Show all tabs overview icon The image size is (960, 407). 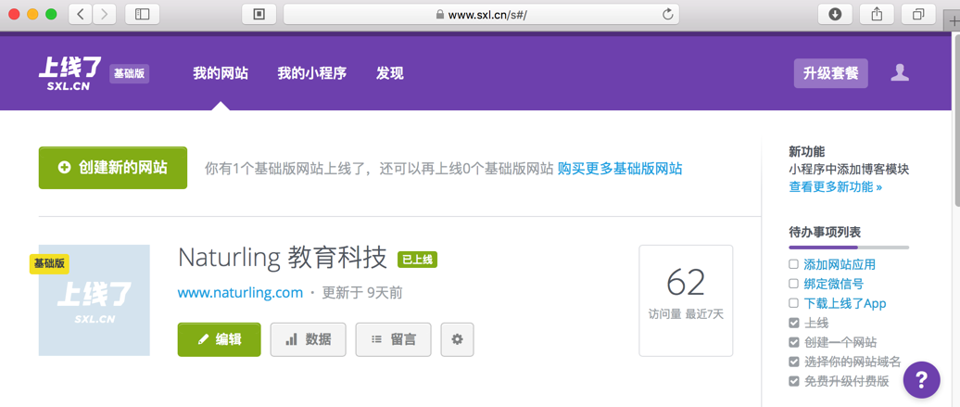tap(917, 14)
